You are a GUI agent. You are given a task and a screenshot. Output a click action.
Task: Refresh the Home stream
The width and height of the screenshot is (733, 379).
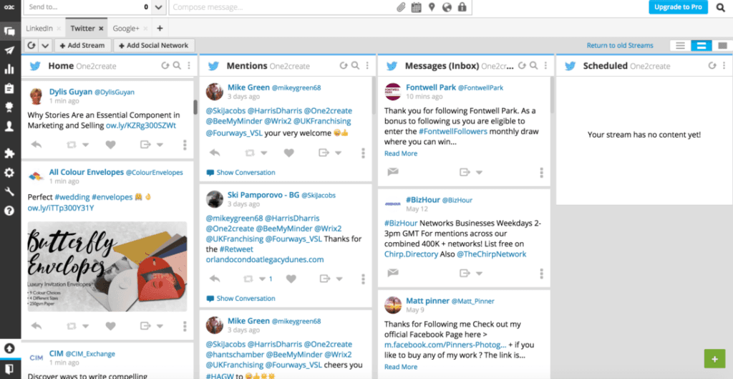pyautogui.click(x=165, y=65)
